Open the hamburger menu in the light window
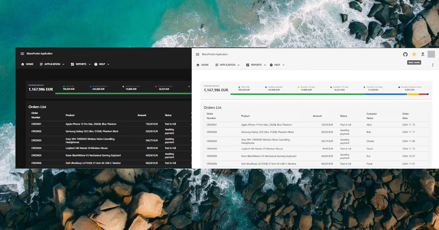439x230 pixels. 198,54
